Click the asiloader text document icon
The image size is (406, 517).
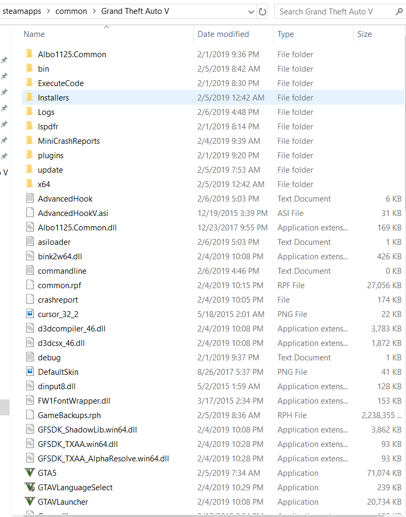pos(30,242)
